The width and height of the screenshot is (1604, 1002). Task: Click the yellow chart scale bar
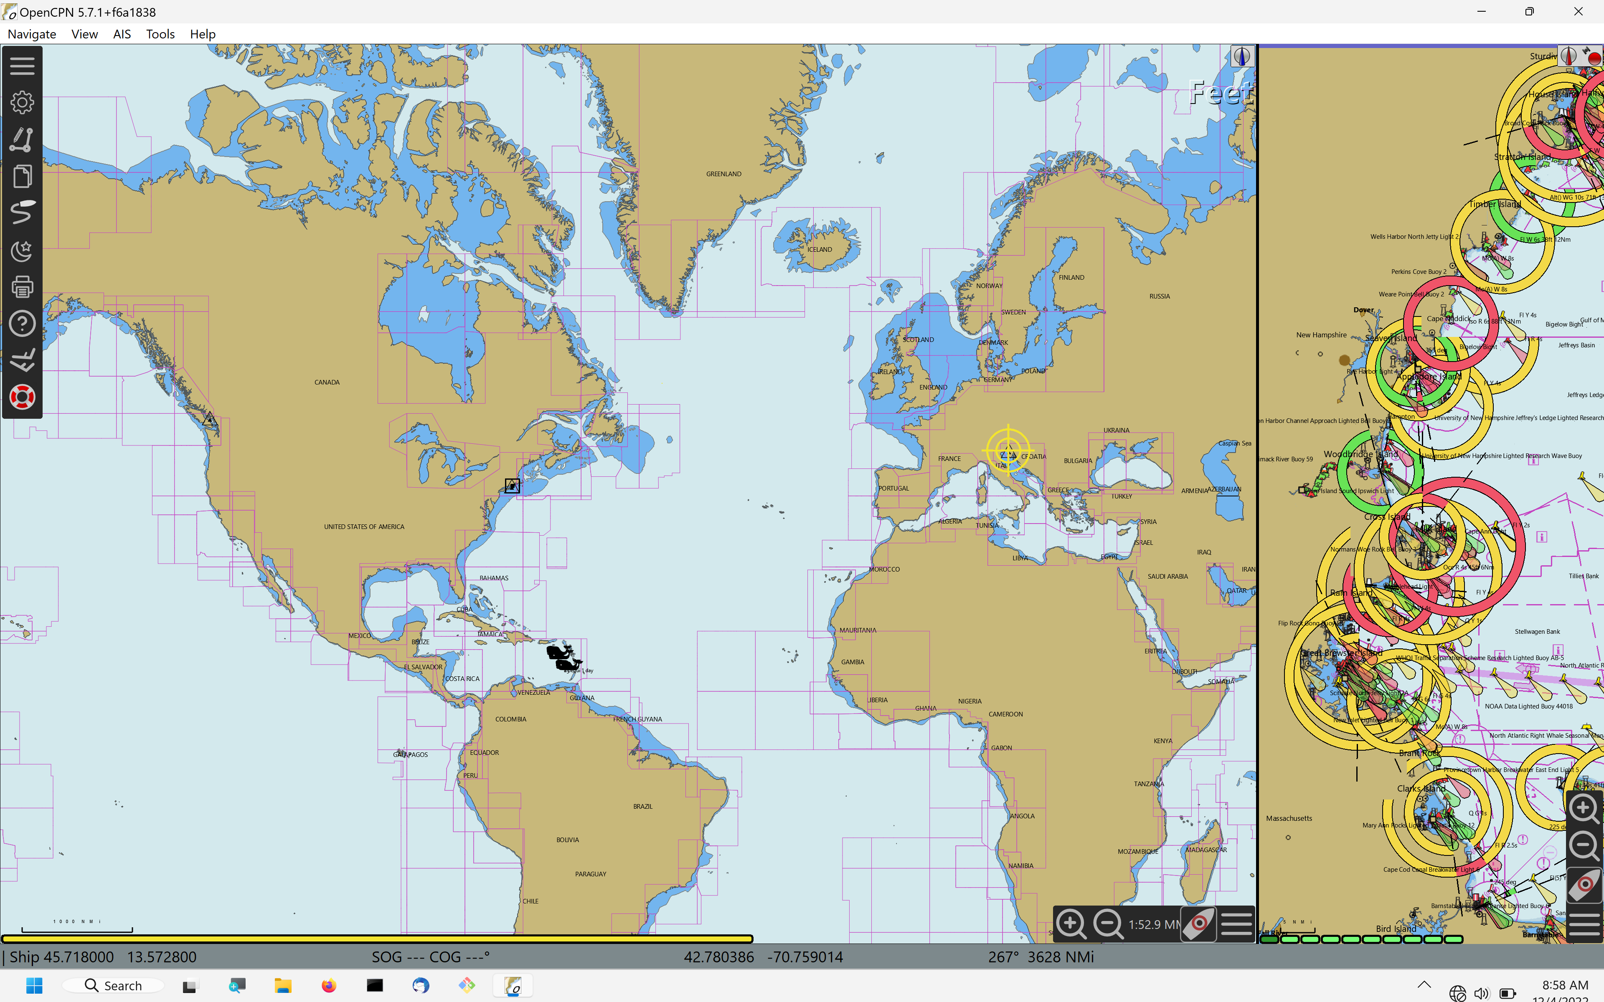point(378,939)
